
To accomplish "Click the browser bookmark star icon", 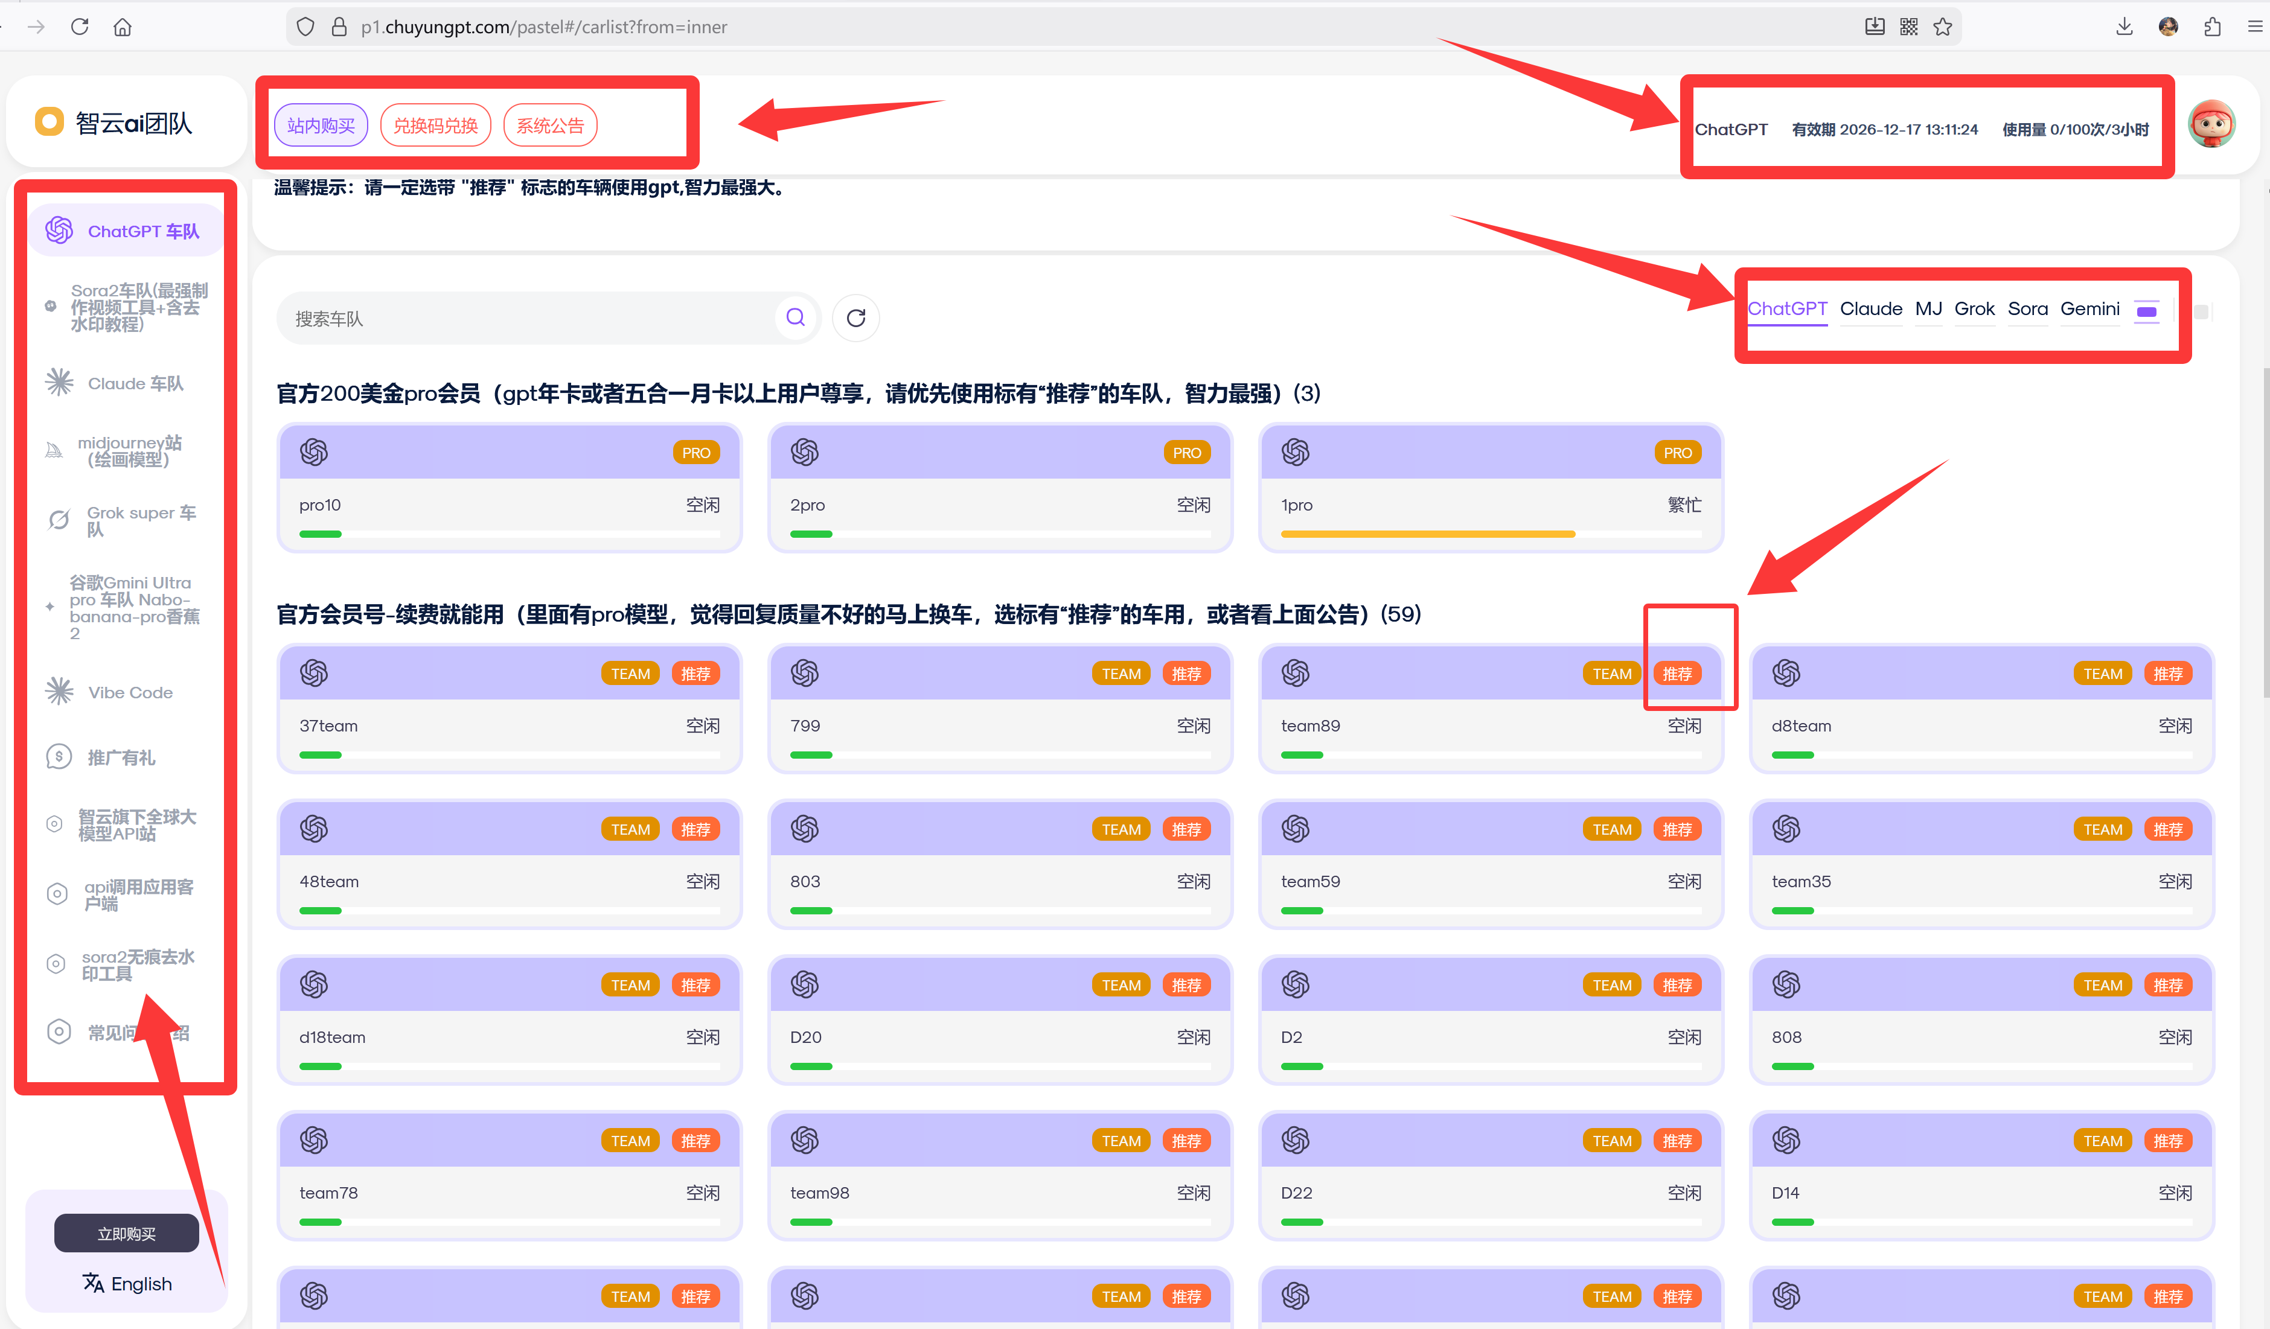I will [x=1943, y=27].
